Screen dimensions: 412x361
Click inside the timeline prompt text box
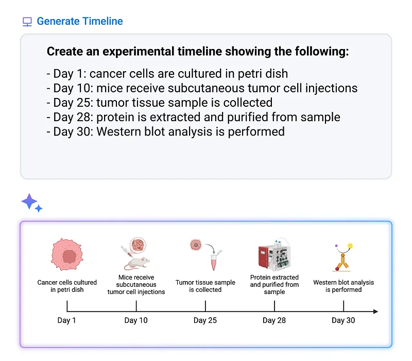pos(206,155)
